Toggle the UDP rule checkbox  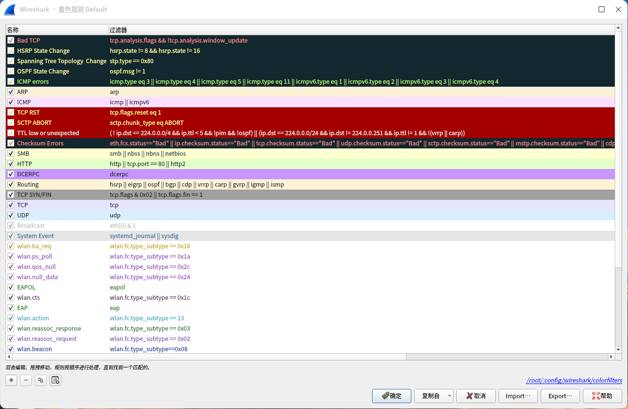point(11,216)
